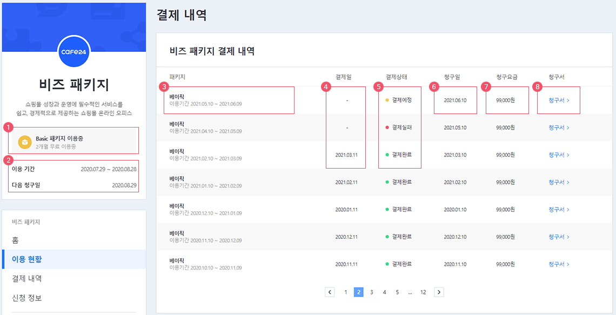Click the 비즈 패키지 결제 내역 heading
Image resolution: width=616 pixels, height=315 pixels.
[x=212, y=51]
